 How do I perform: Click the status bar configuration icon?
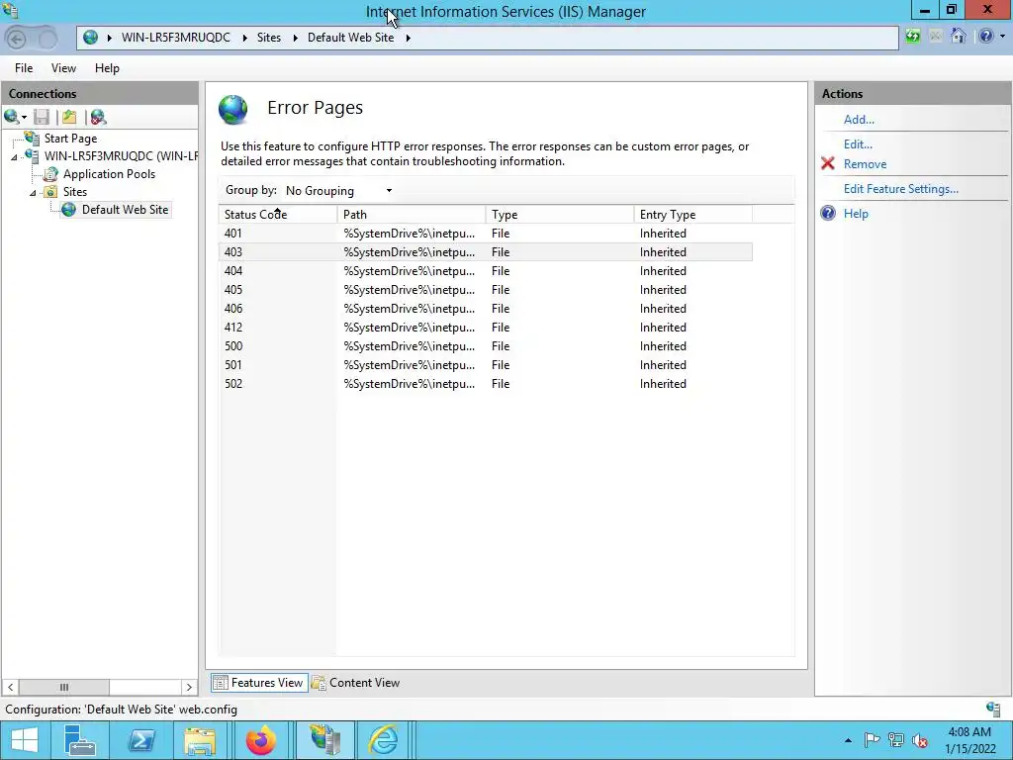point(993,709)
